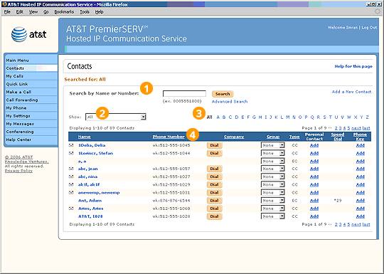Go to last page in bottom pagination

[366, 224]
